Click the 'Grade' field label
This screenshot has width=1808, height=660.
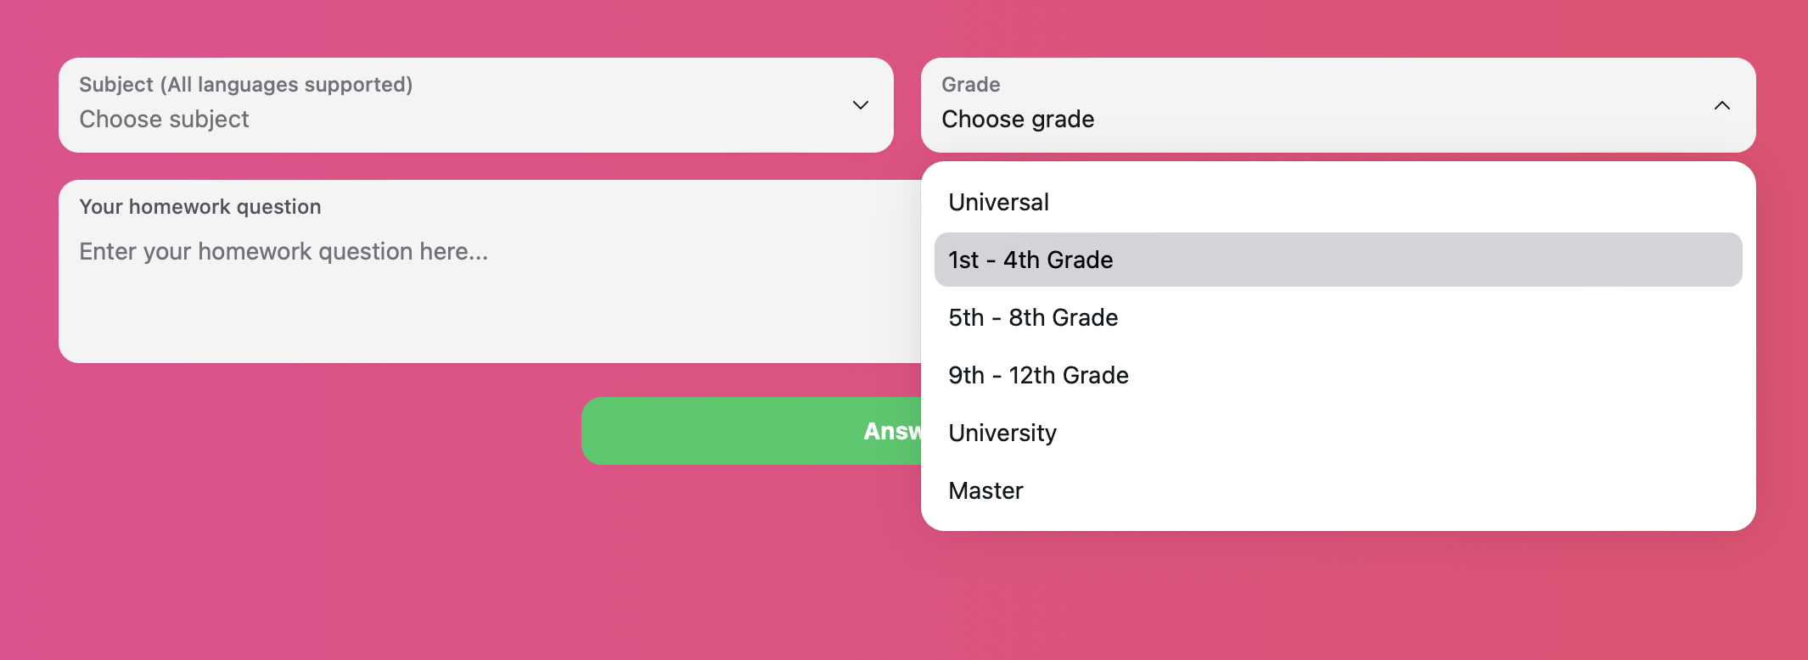click(970, 85)
